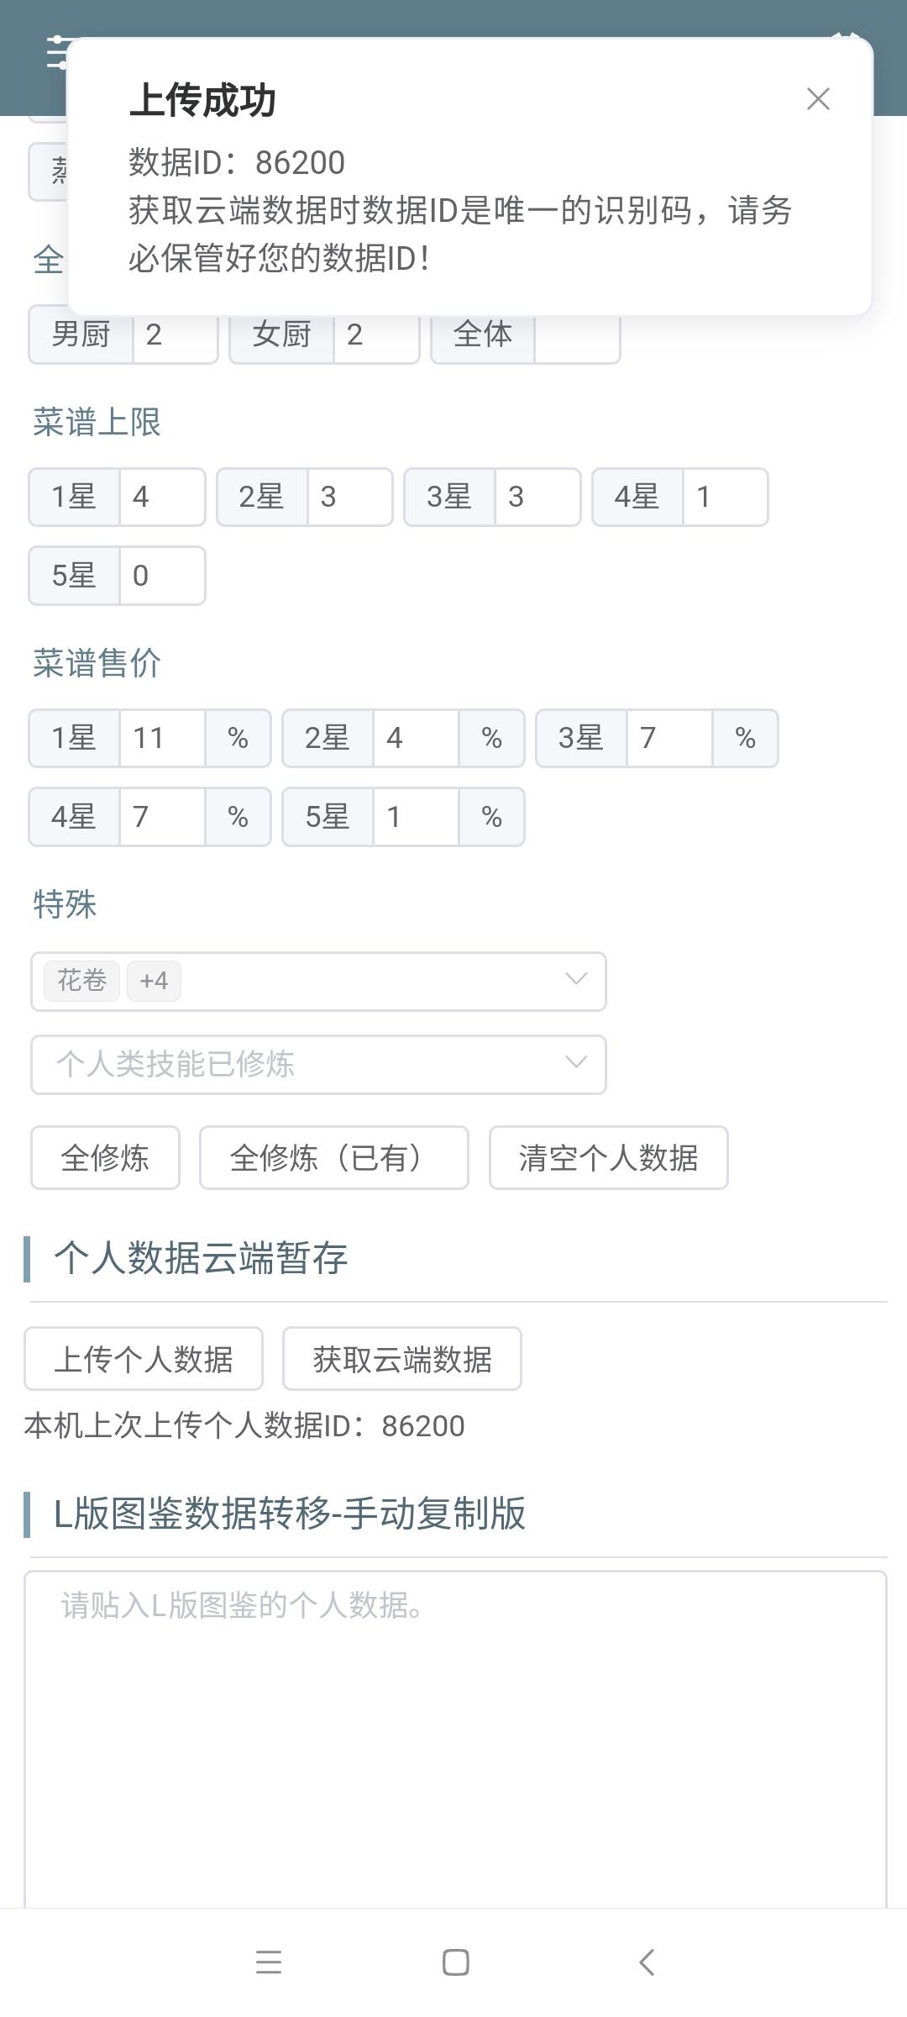Click the +4 collapsed tags badge
Viewport: 907px width, 2017px height.
154,981
